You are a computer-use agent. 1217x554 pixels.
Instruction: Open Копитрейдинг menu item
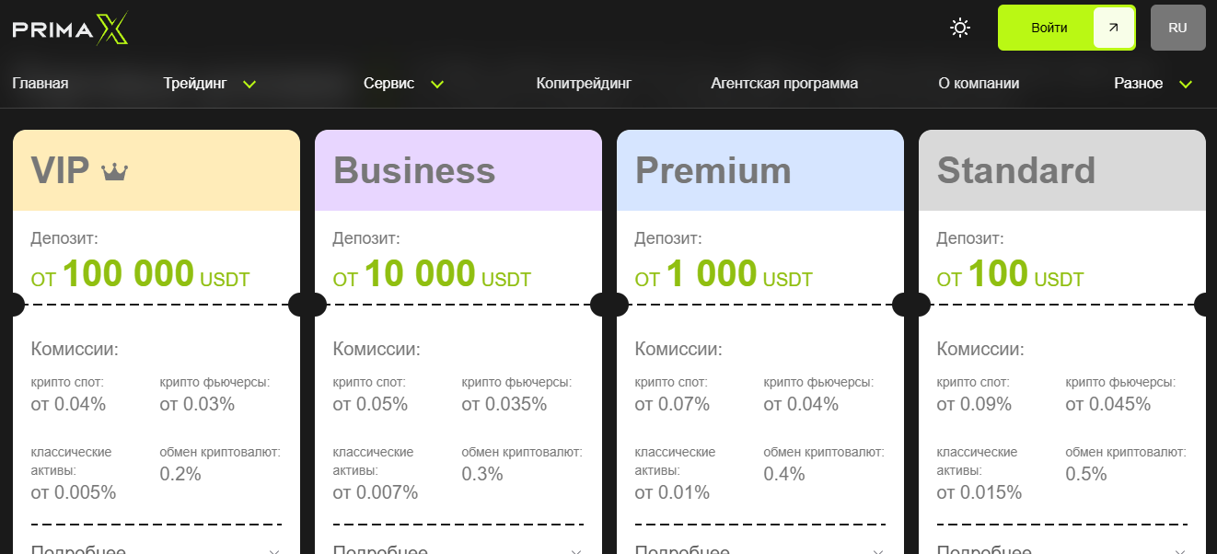(584, 84)
